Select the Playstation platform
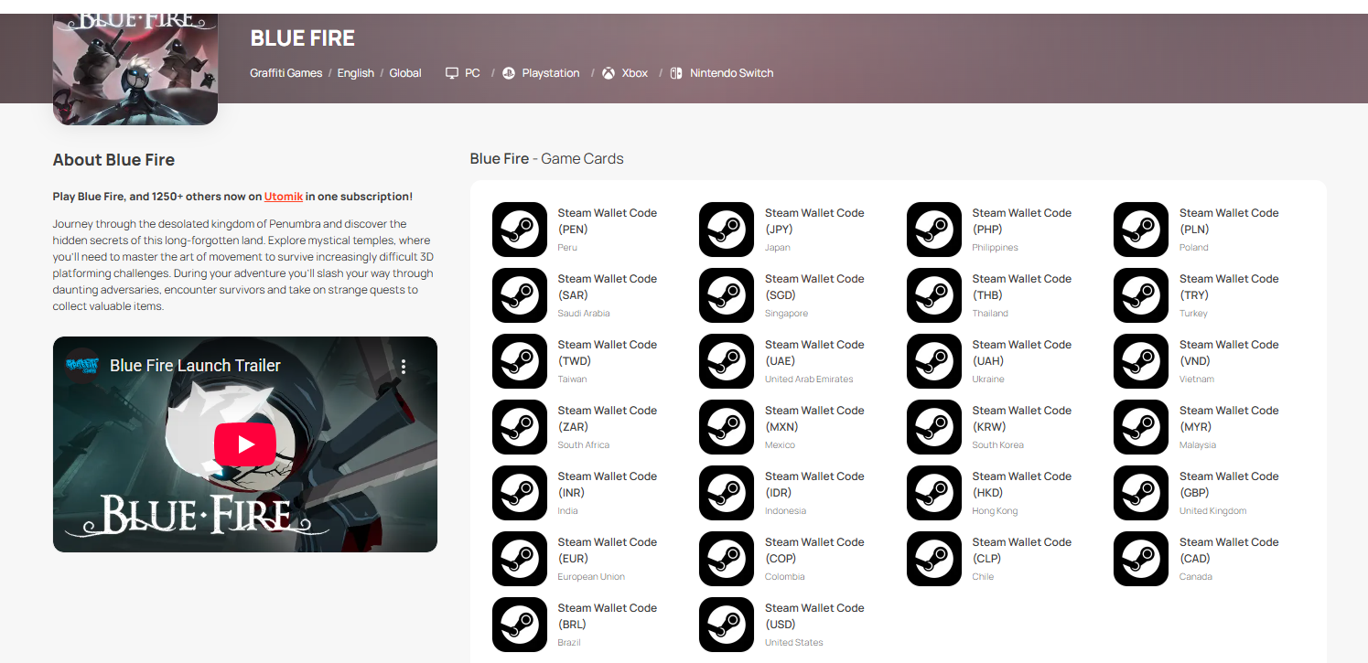Screen dimensions: 1368x663 click(550, 73)
